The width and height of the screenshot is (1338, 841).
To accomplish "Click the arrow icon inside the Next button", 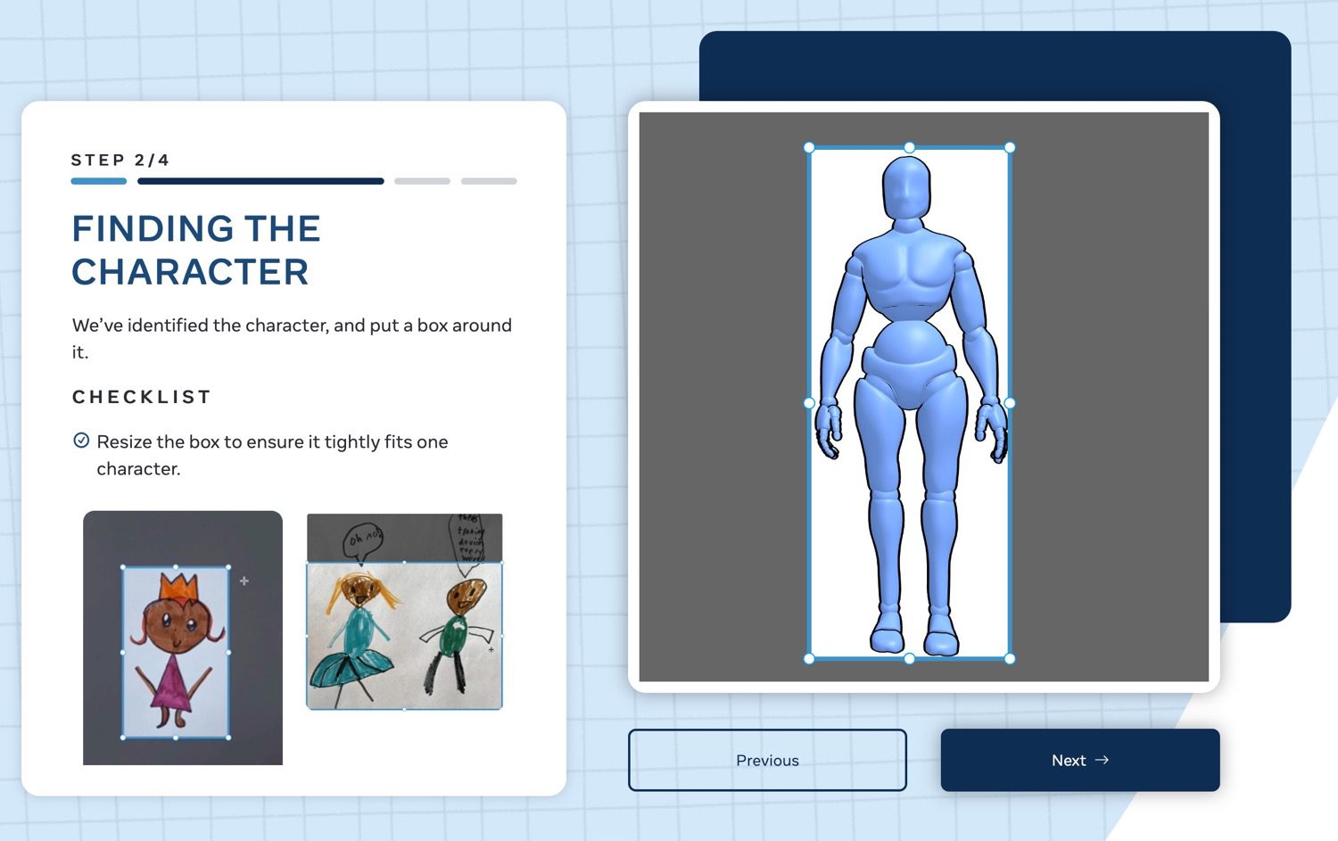I will tap(1103, 760).
